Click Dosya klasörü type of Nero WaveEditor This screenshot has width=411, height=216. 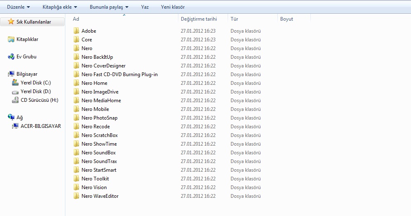point(245,196)
